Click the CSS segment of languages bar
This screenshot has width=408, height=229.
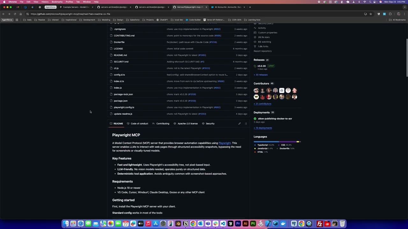[288, 142]
